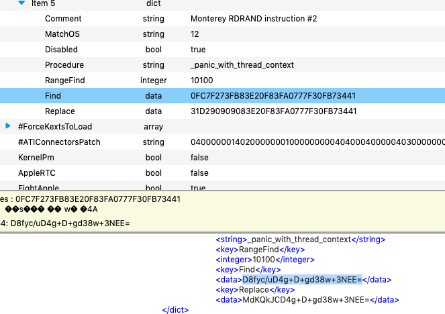Click the string type of Procedure row
Screen dimensions: 445x314
point(153,65)
